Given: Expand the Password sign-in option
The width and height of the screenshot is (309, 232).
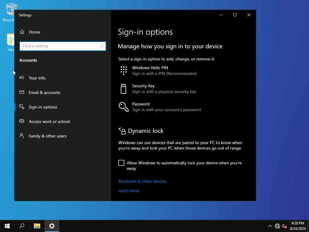Looking at the screenshot, I should pos(183,107).
